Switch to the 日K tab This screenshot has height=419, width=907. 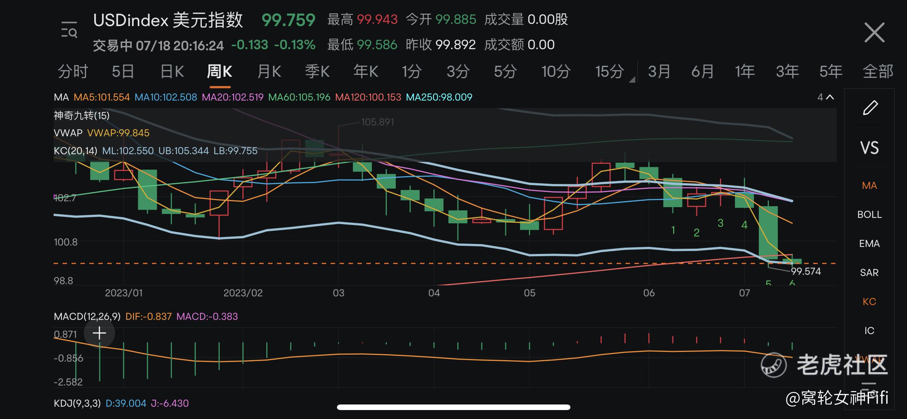tap(172, 72)
